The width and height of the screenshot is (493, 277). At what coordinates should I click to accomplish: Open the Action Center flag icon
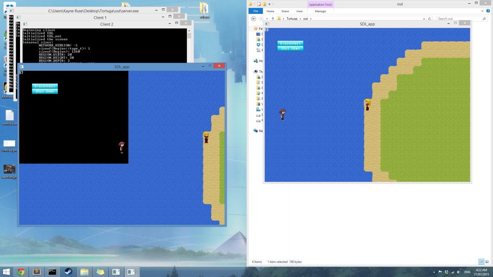coord(440,272)
